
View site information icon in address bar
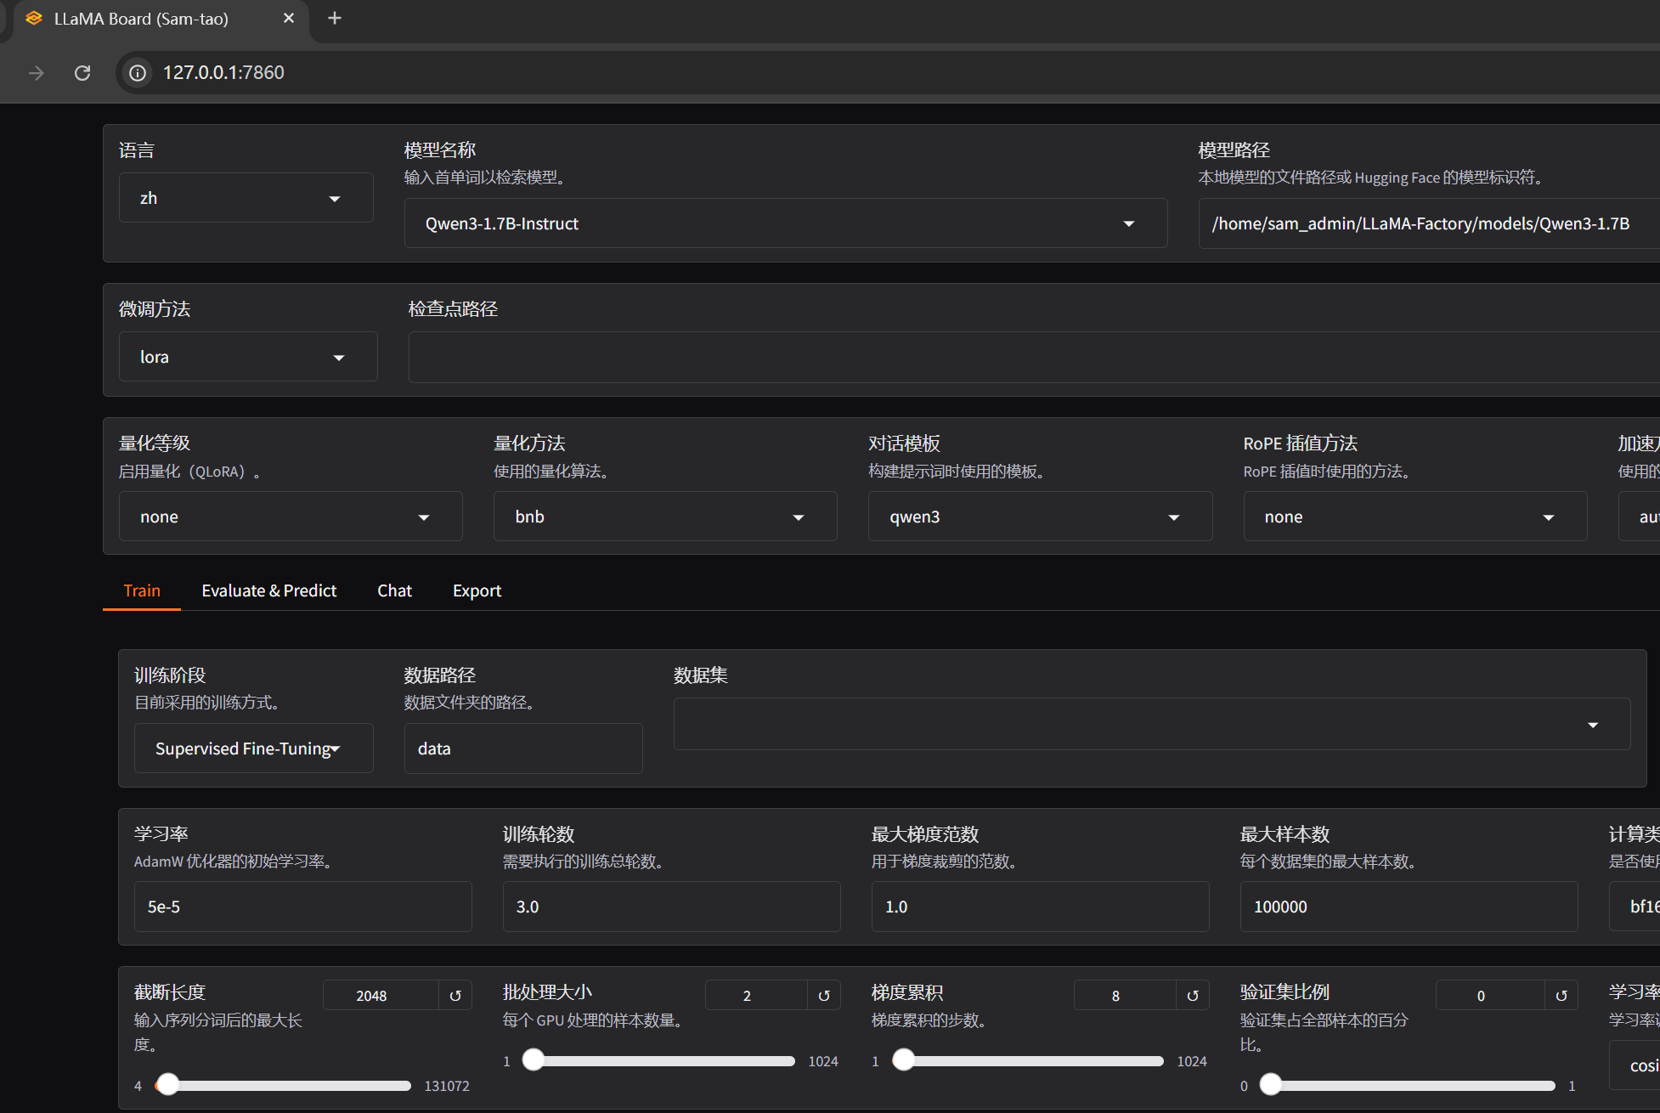(138, 73)
